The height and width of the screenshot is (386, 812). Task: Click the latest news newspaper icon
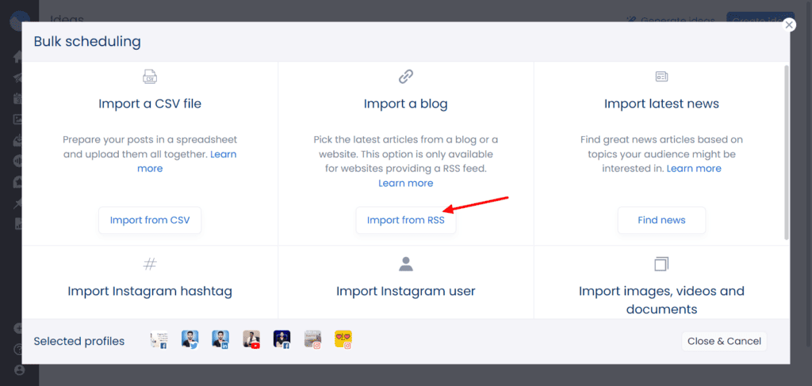pos(661,77)
